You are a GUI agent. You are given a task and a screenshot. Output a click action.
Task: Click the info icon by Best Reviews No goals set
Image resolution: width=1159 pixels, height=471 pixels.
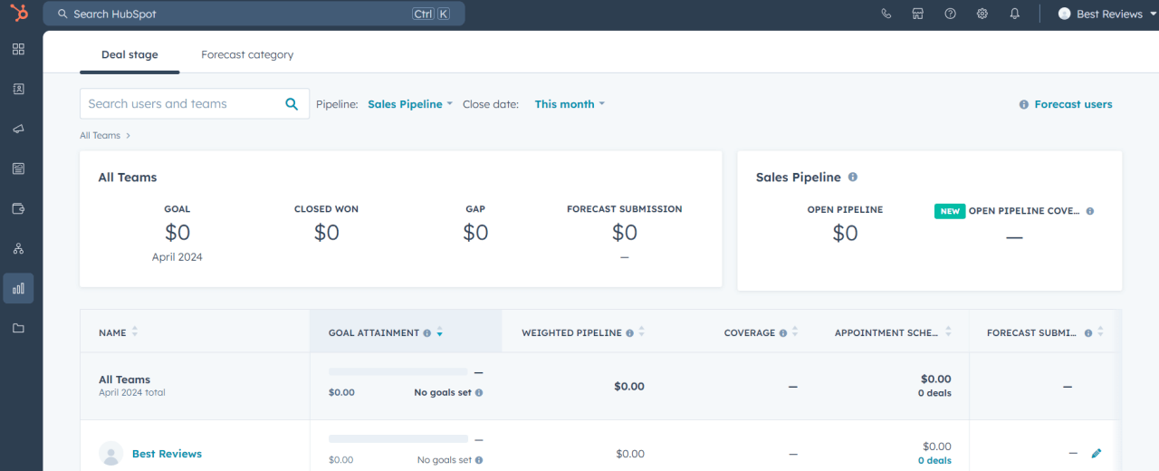point(479,460)
